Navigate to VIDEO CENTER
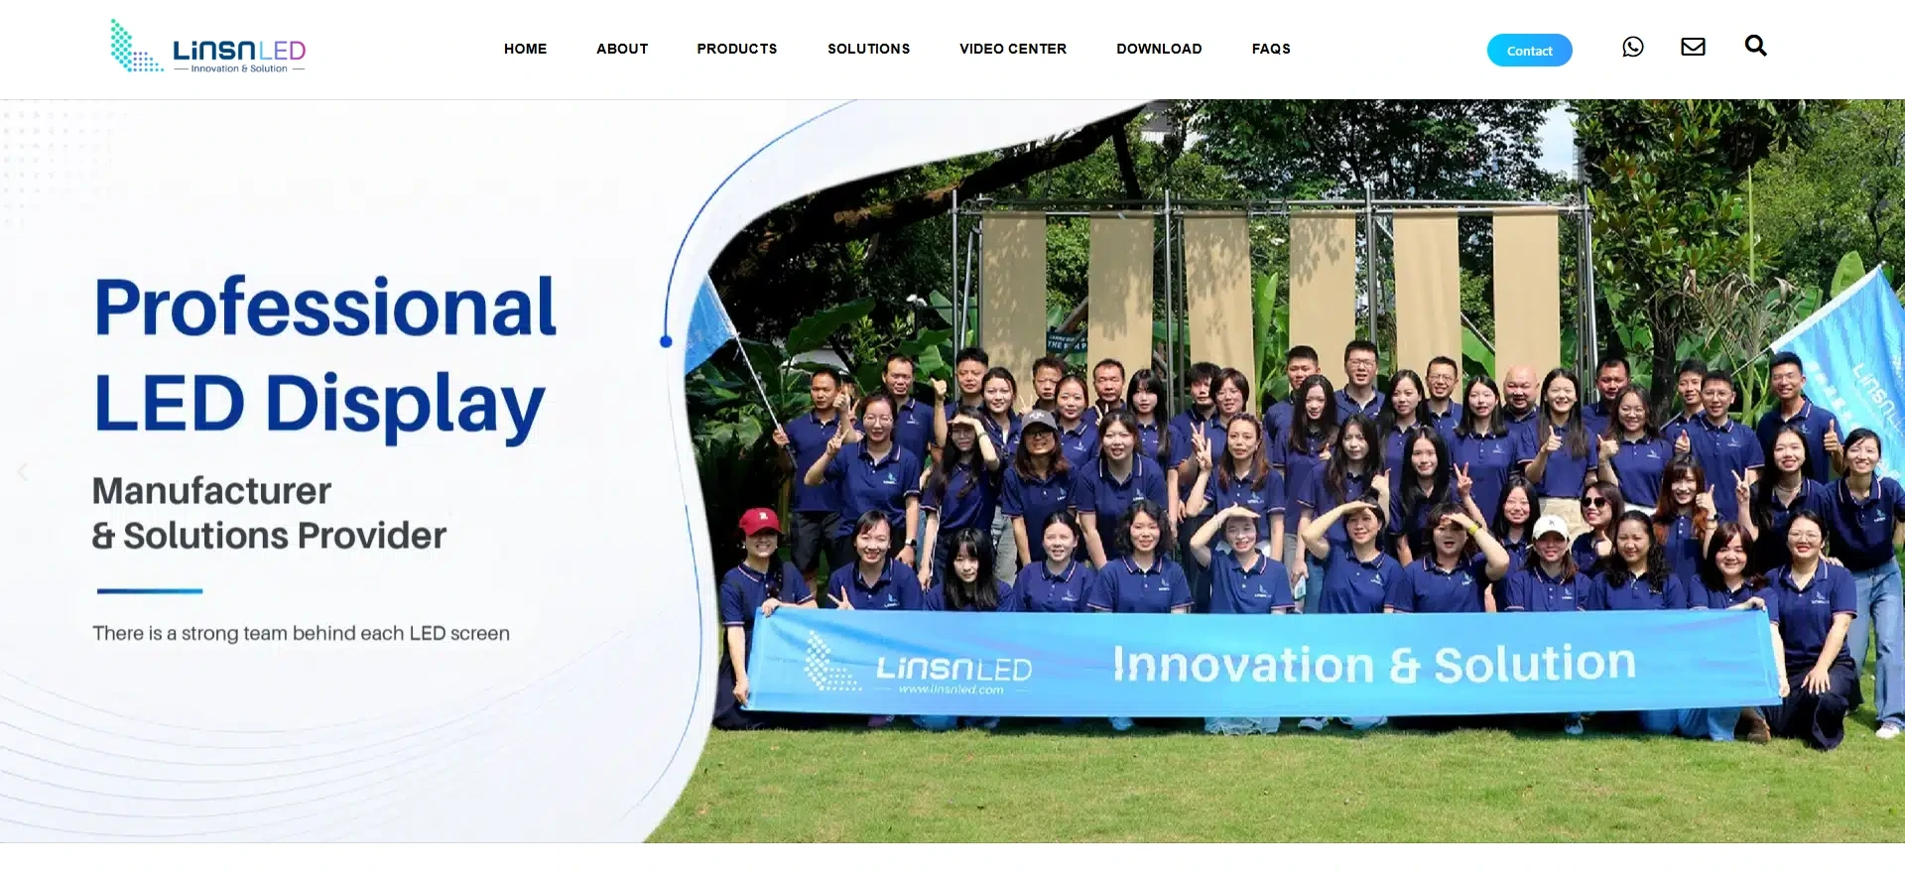Image resolution: width=1905 pixels, height=876 pixels. pyautogui.click(x=1013, y=49)
